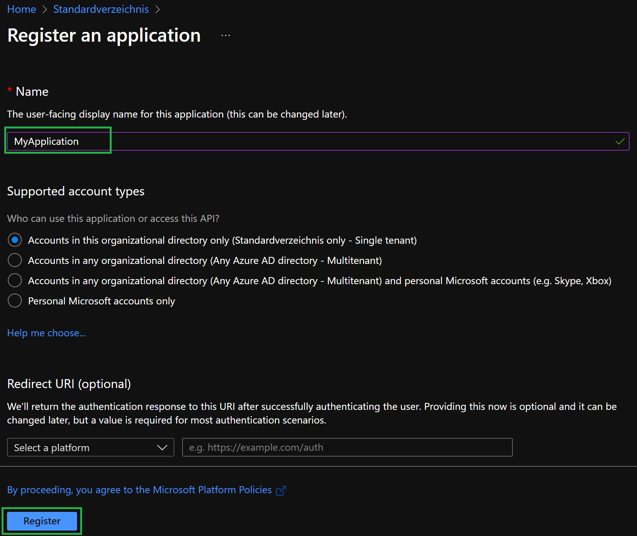Open the Home breadcrumb link

tap(21, 9)
